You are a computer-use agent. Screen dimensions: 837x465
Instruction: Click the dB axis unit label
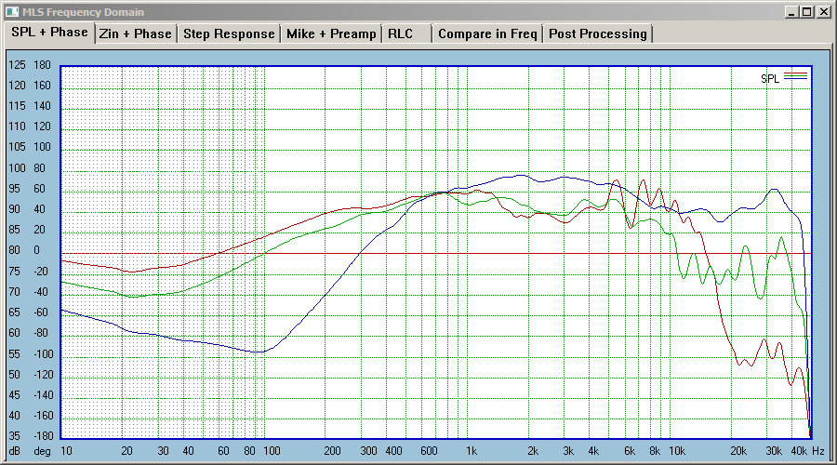(14, 451)
